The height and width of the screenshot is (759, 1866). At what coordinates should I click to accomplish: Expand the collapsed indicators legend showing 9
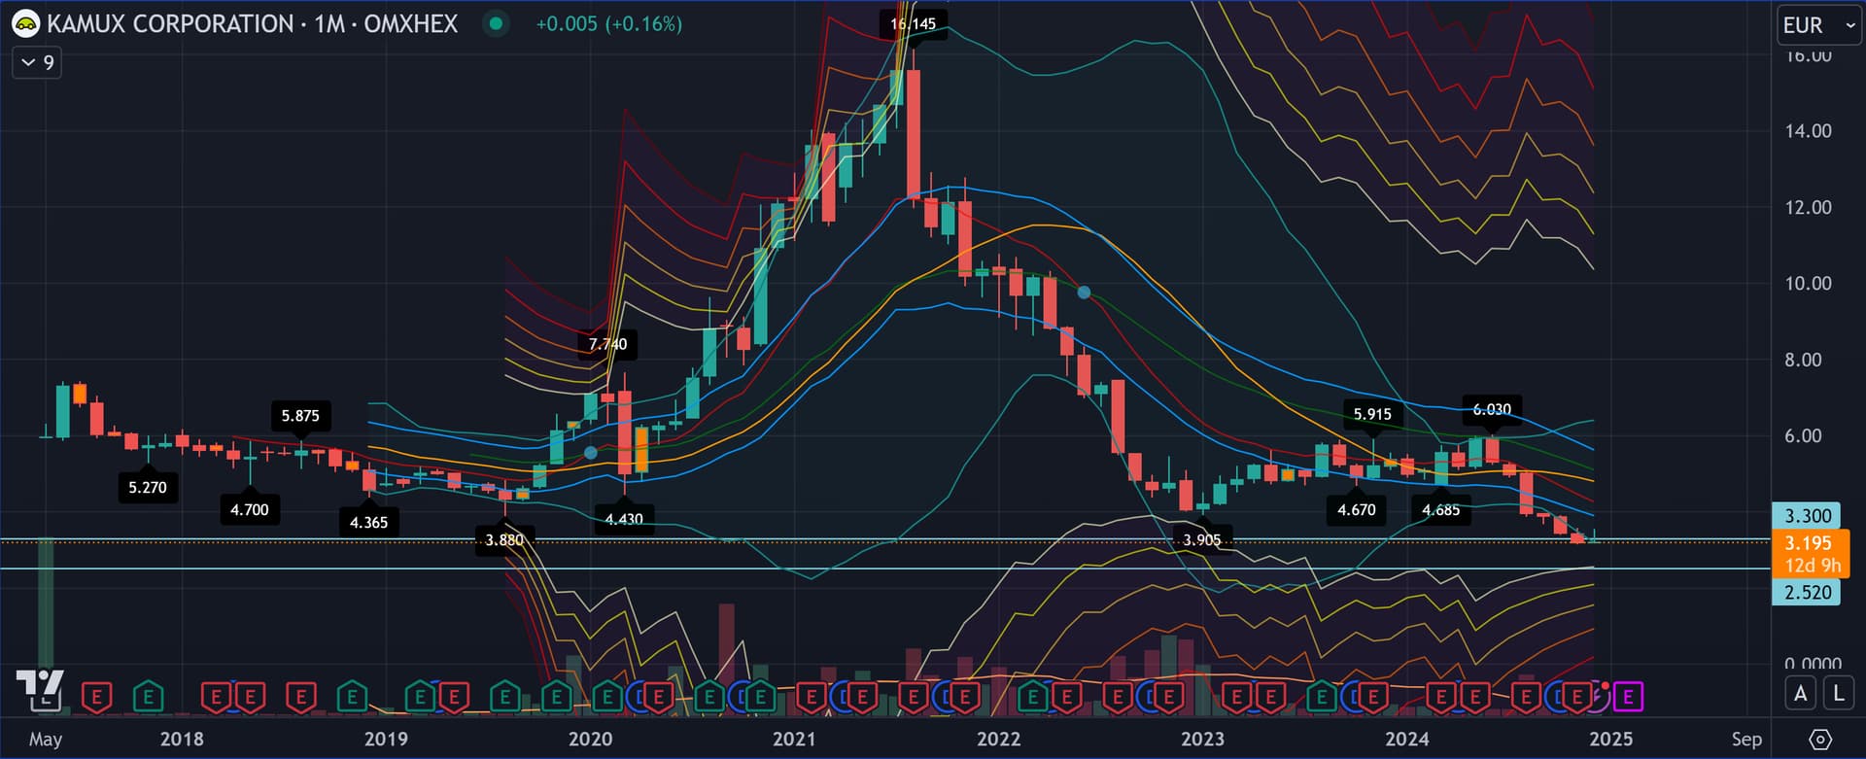click(x=37, y=63)
